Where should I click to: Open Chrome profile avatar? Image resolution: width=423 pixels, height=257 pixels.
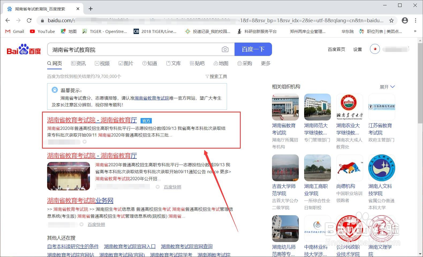tap(405, 20)
